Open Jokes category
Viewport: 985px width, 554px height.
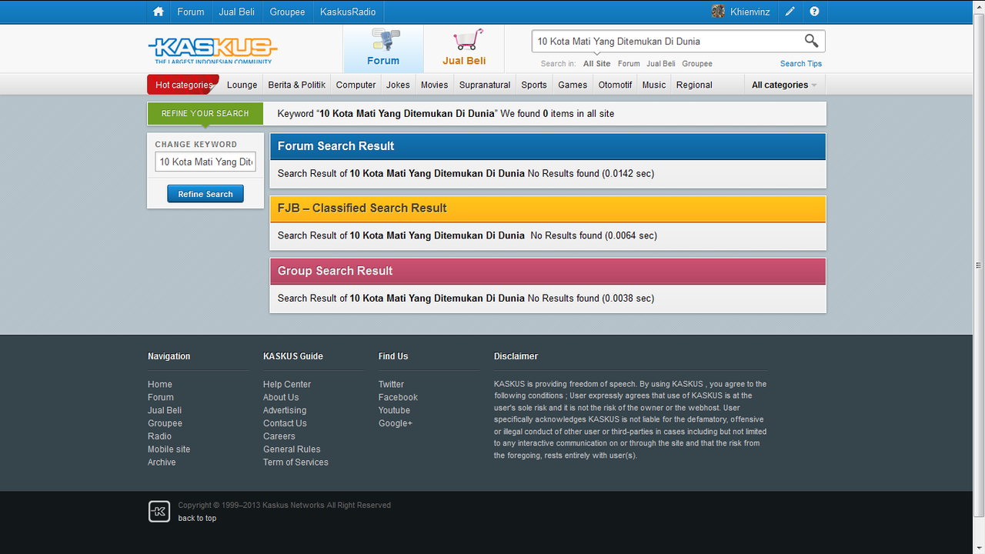398,85
